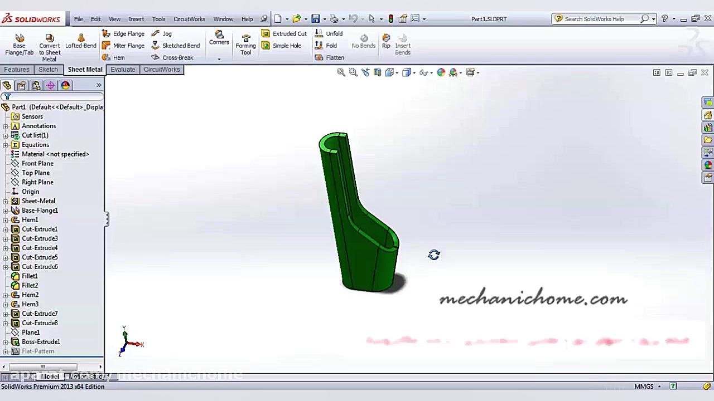The width and height of the screenshot is (714, 401).
Task: Switch to the Evaluate tab
Action: click(123, 70)
